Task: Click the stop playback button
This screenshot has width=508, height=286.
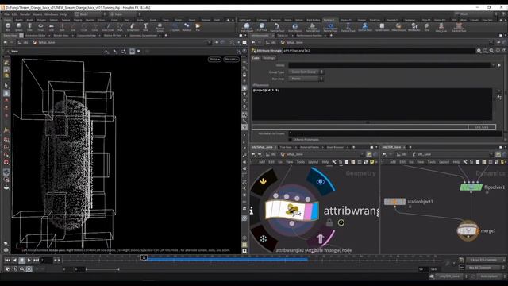Action: coord(21,260)
